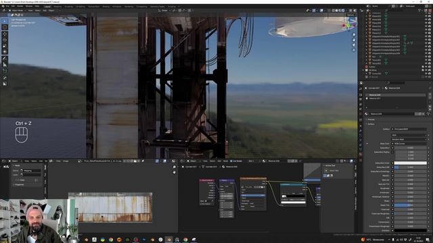Select the Add Cube tool
The height and width of the screenshot is (243, 433).
(5, 71)
